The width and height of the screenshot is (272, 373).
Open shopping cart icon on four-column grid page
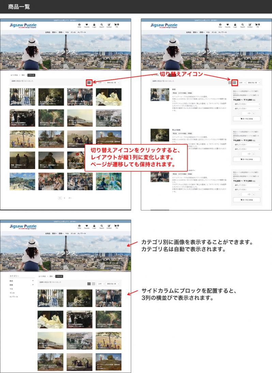pyautogui.click(x=117, y=25)
